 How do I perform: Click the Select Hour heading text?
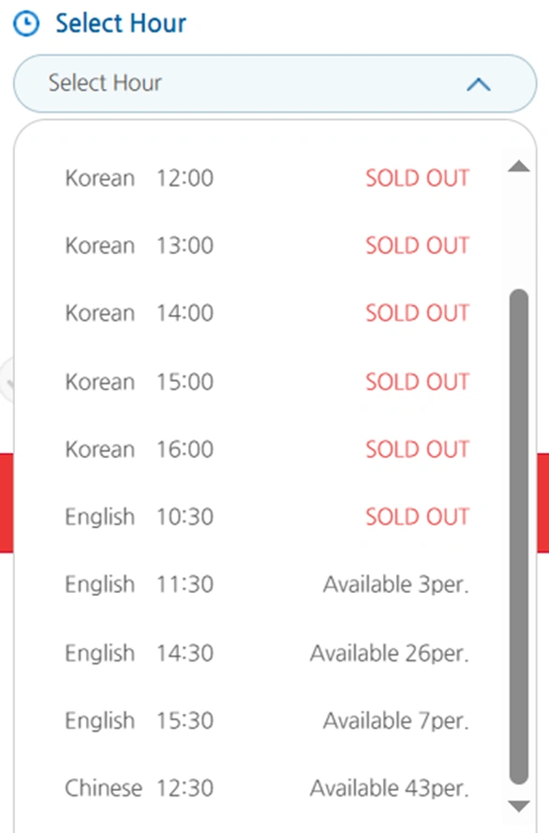click(x=121, y=23)
